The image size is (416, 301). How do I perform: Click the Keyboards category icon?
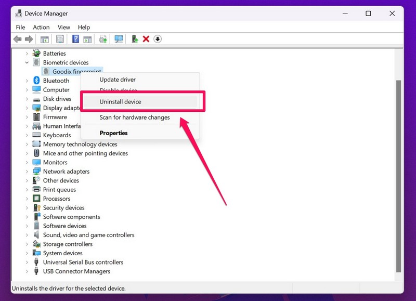click(36, 135)
